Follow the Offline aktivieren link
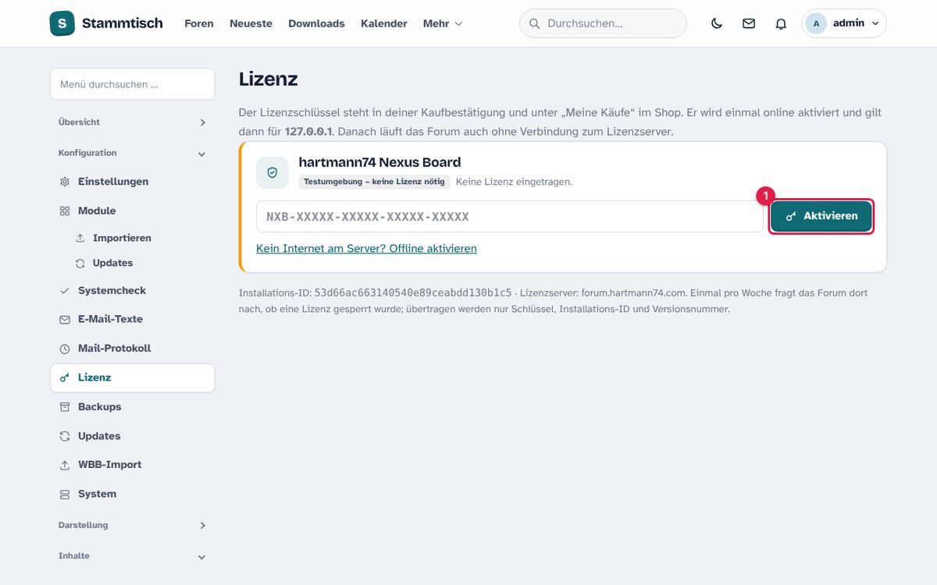937x585 pixels. (x=366, y=248)
